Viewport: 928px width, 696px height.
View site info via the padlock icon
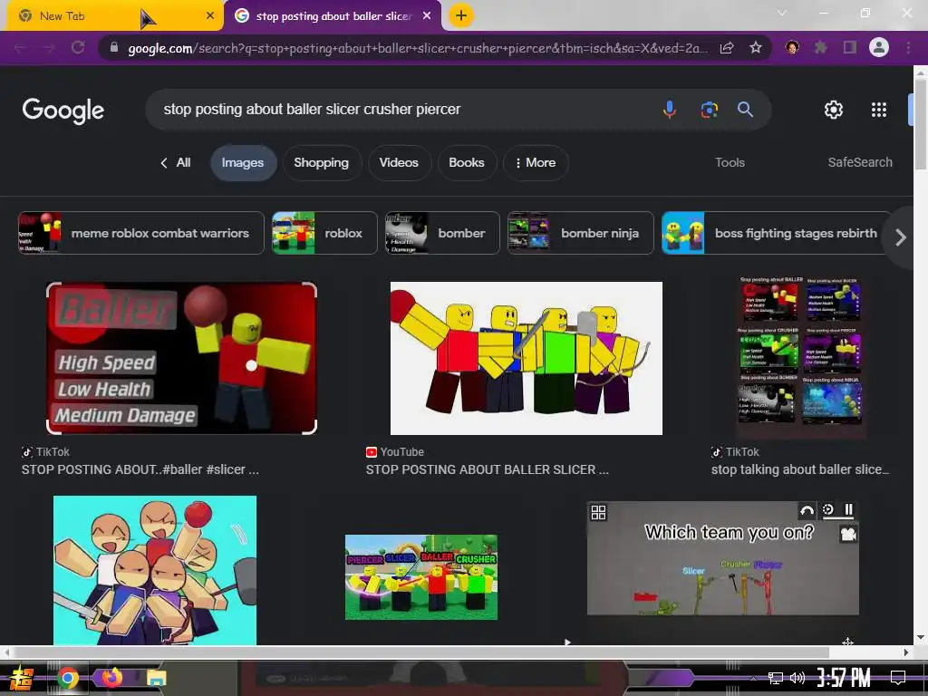point(114,47)
